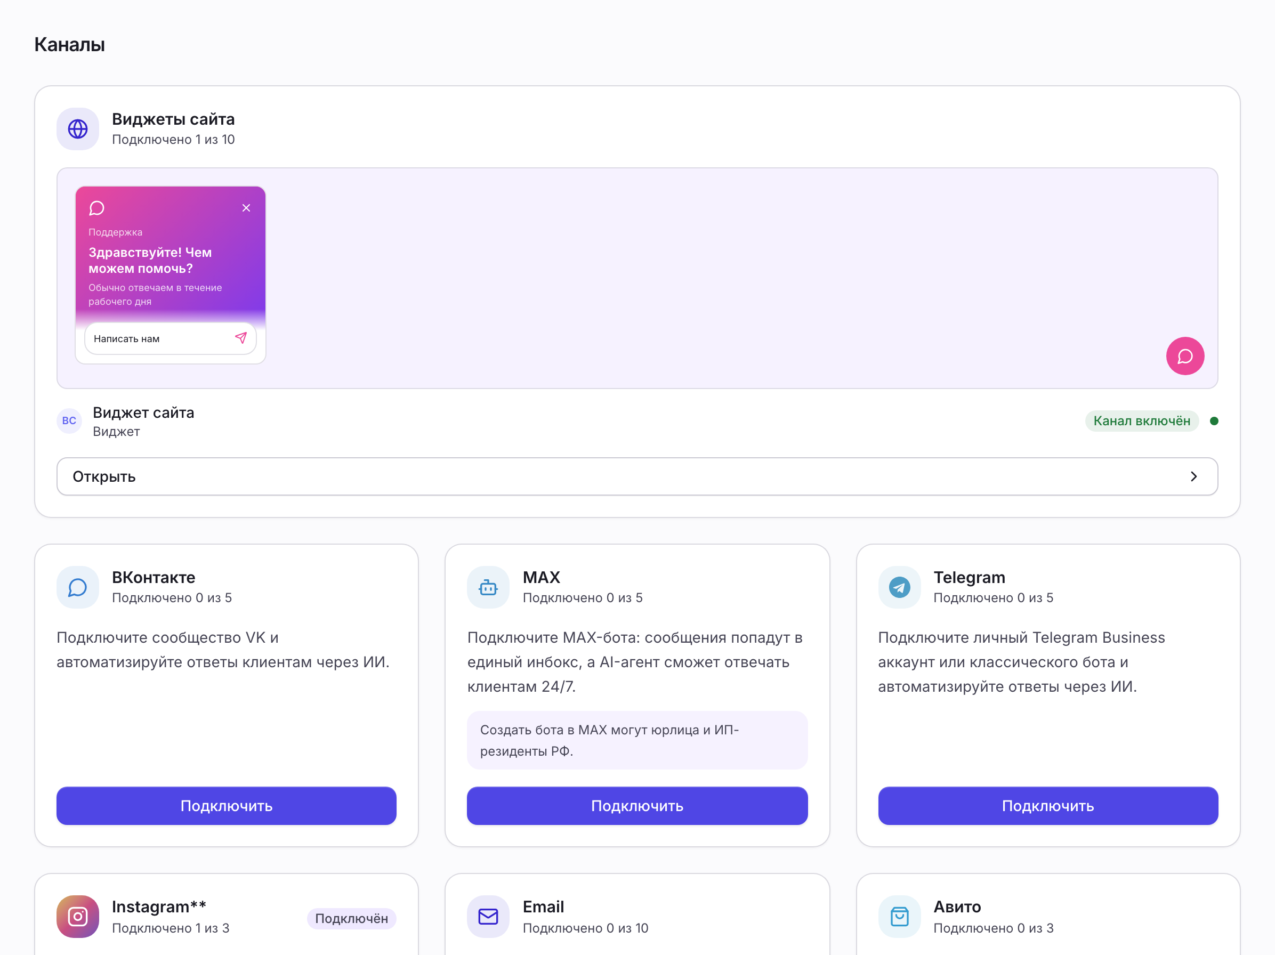Image resolution: width=1275 pixels, height=955 pixels.
Task: Click the ВКонтакте chat bubble icon
Action: [78, 587]
